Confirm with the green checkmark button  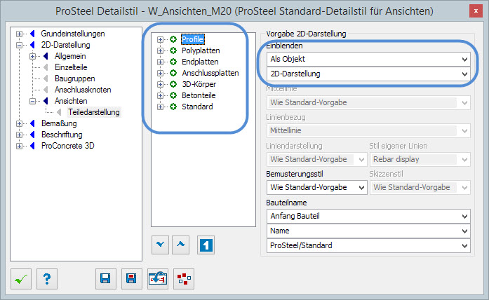coord(21,279)
